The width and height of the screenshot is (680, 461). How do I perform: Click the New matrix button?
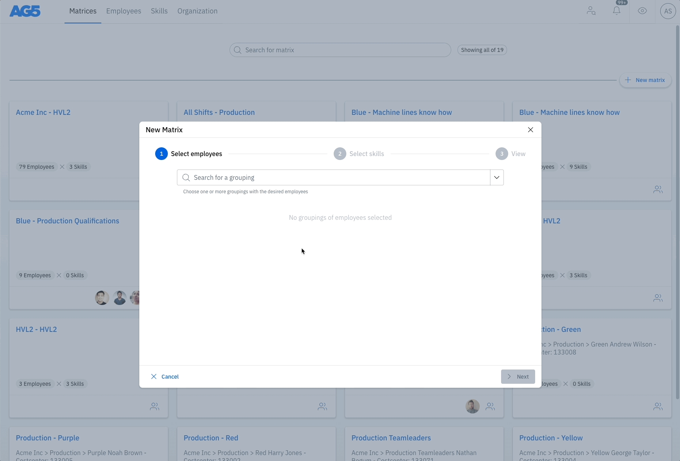645,80
